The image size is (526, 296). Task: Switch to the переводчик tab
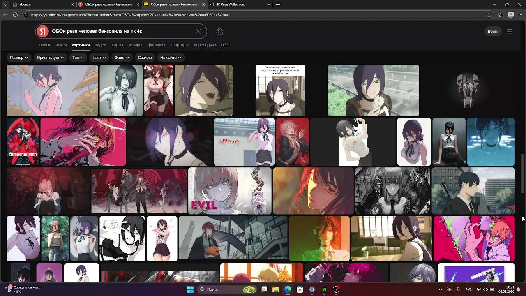coord(205,45)
